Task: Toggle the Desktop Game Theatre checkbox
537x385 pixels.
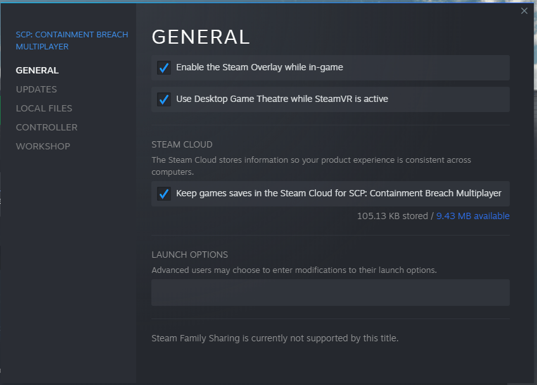Action: (x=164, y=99)
